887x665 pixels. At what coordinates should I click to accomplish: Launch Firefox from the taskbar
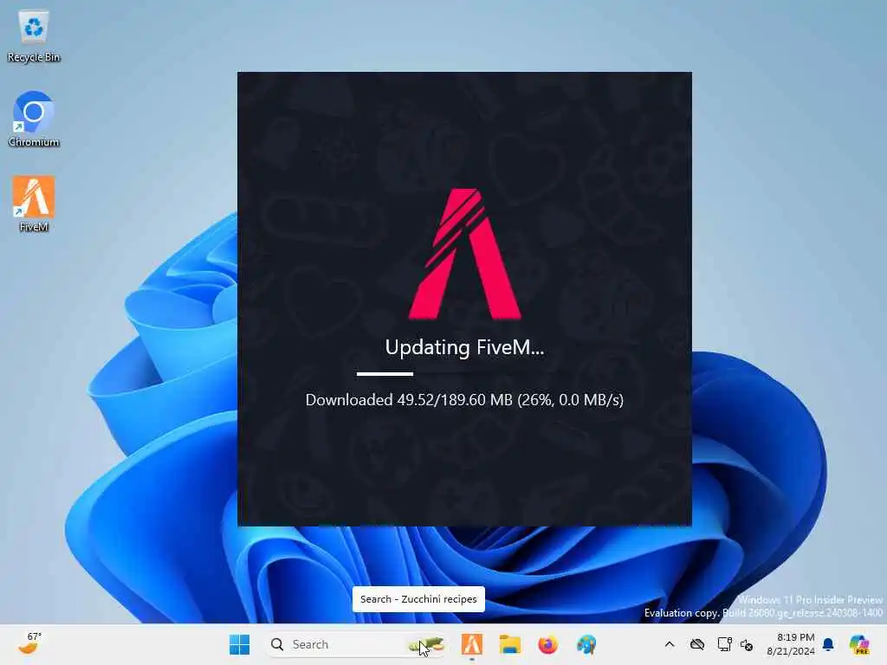pyautogui.click(x=547, y=644)
